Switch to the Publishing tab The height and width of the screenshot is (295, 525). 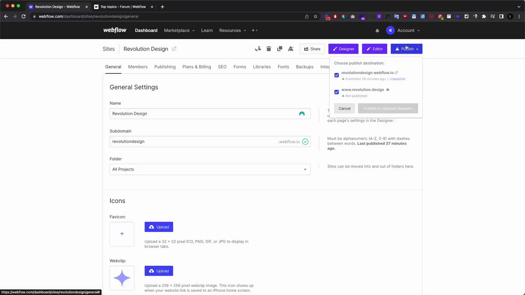point(165,67)
